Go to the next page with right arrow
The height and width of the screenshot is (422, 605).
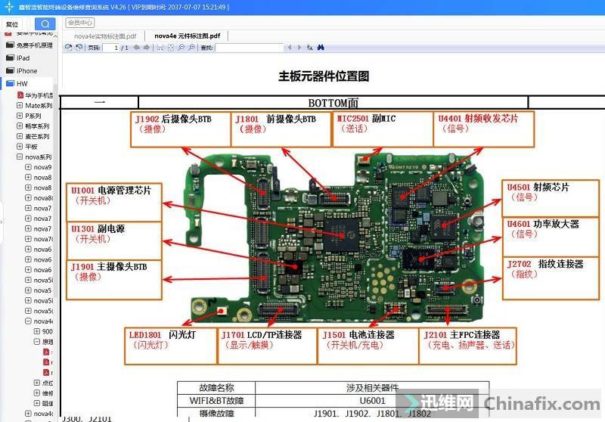(x=147, y=48)
